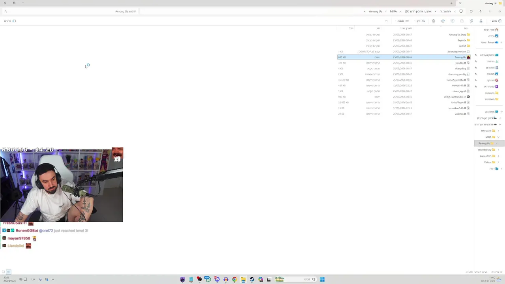Click the Refresh icon in address bar
This screenshot has width=505, height=284.
click(x=471, y=11)
